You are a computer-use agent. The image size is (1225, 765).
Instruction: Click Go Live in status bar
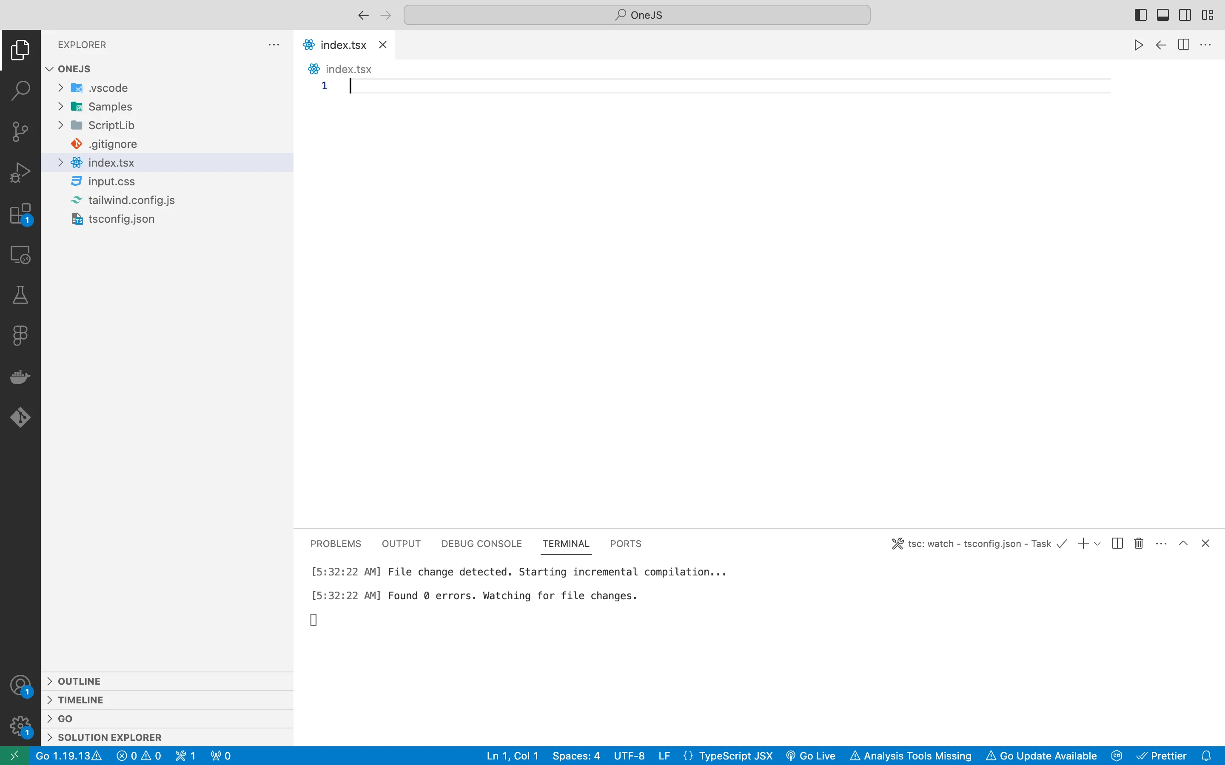point(810,756)
